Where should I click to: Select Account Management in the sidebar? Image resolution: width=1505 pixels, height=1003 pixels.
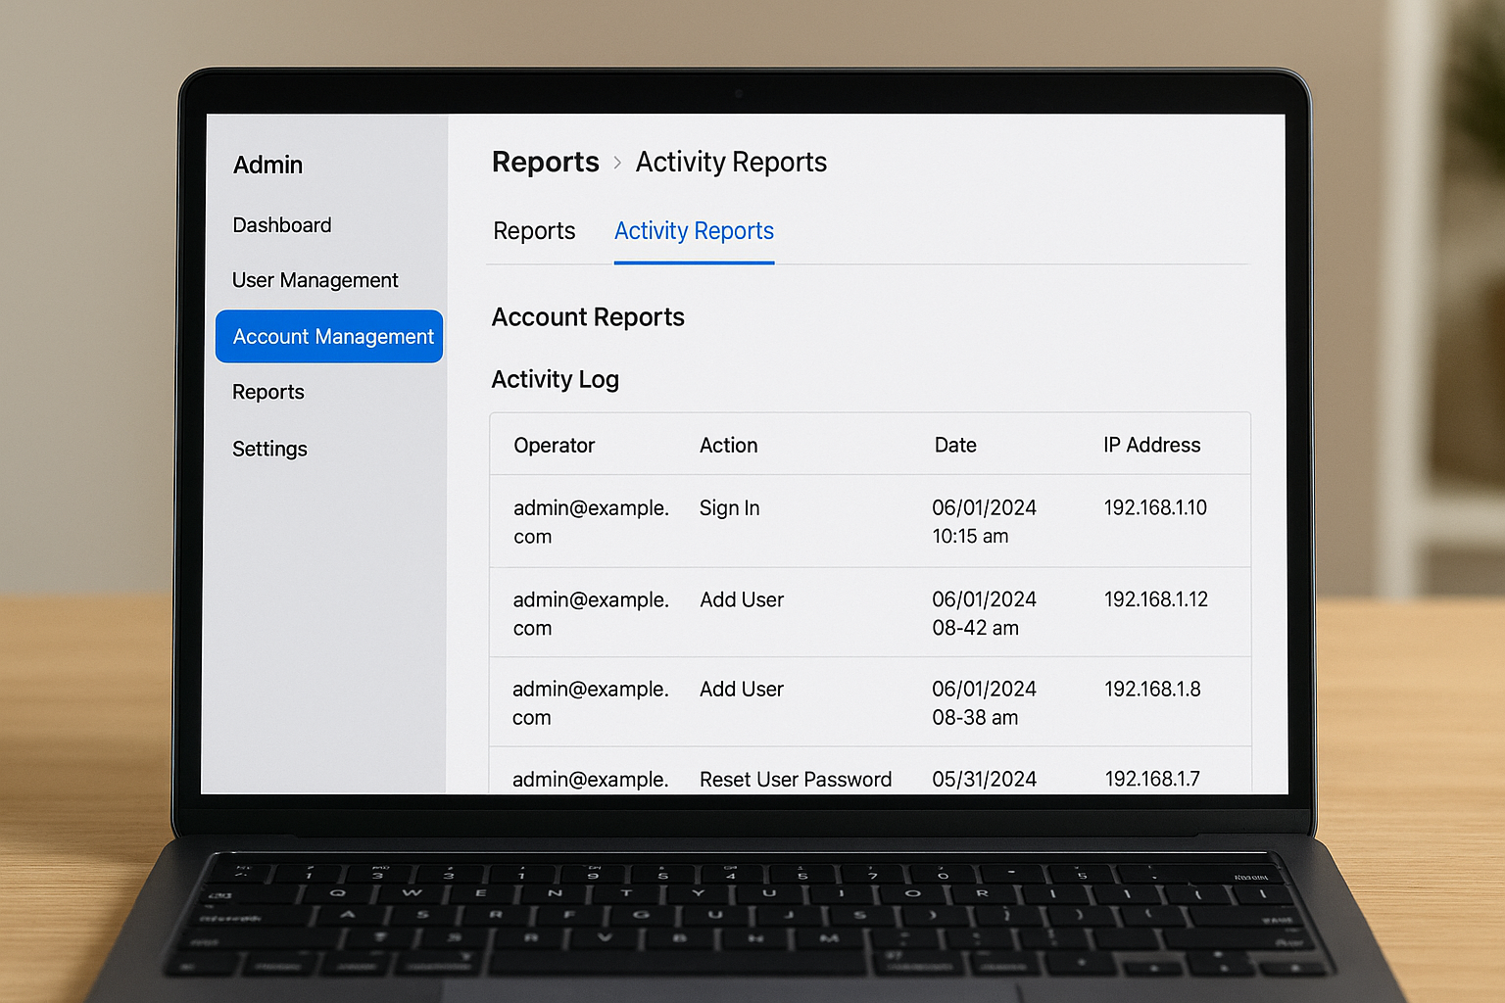click(x=329, y=336)
